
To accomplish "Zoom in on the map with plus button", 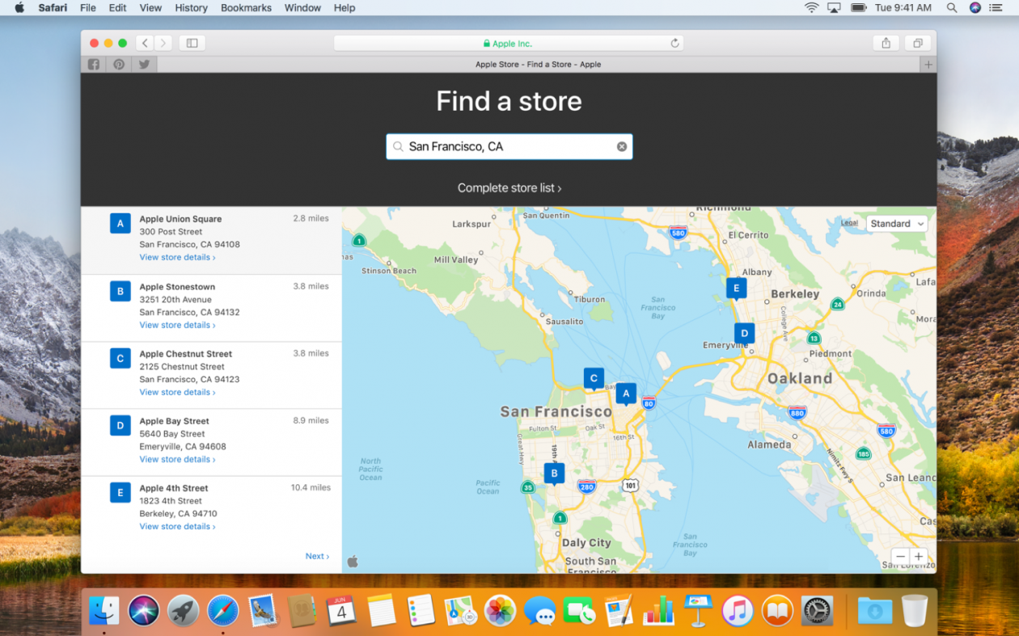I will pyautogui.click(x=919, y=556).
